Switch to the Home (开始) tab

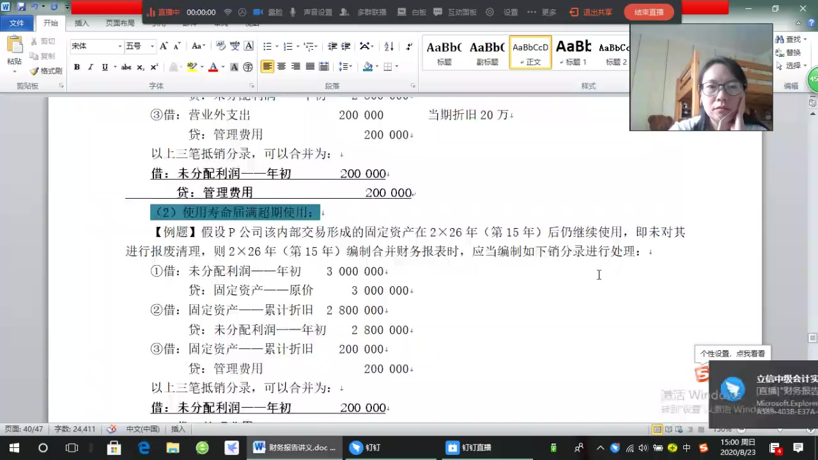(x=50, y=24)
